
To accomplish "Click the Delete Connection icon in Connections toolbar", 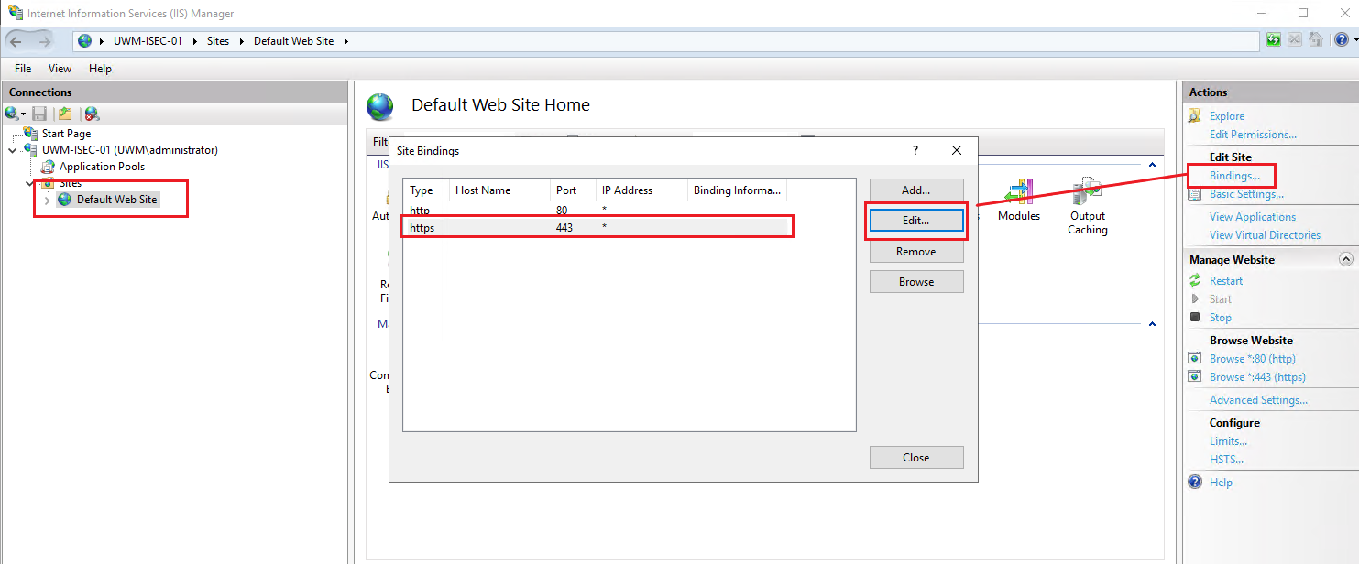I will [92, 113].
